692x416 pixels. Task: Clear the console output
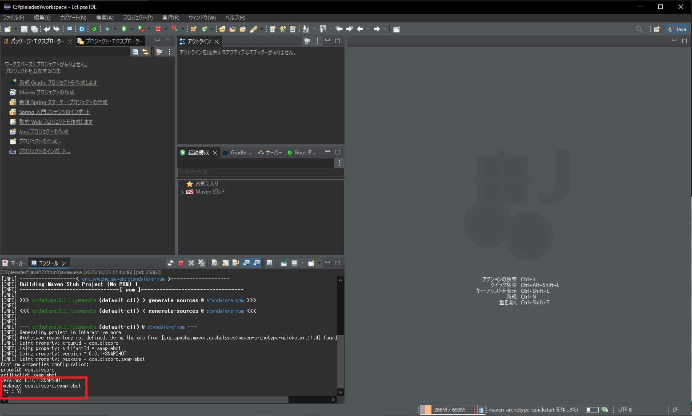pos(215,263)
